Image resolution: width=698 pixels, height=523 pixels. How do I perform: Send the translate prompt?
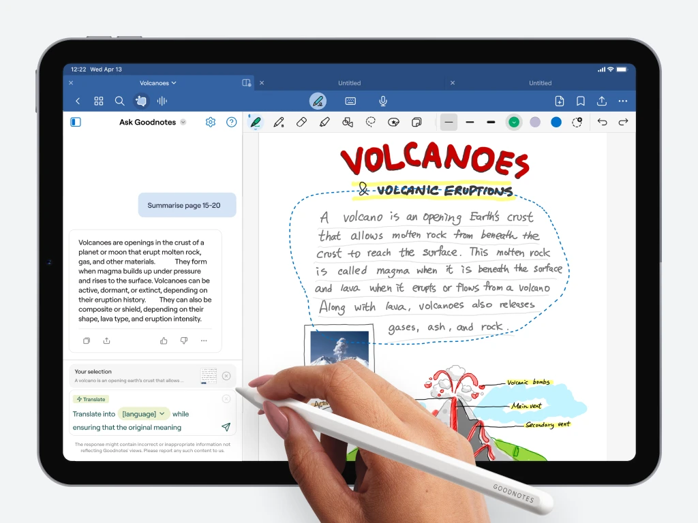click(226, 427)
